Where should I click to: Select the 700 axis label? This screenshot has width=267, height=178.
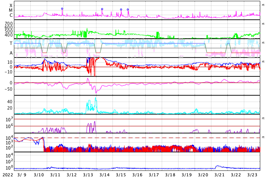9,24
